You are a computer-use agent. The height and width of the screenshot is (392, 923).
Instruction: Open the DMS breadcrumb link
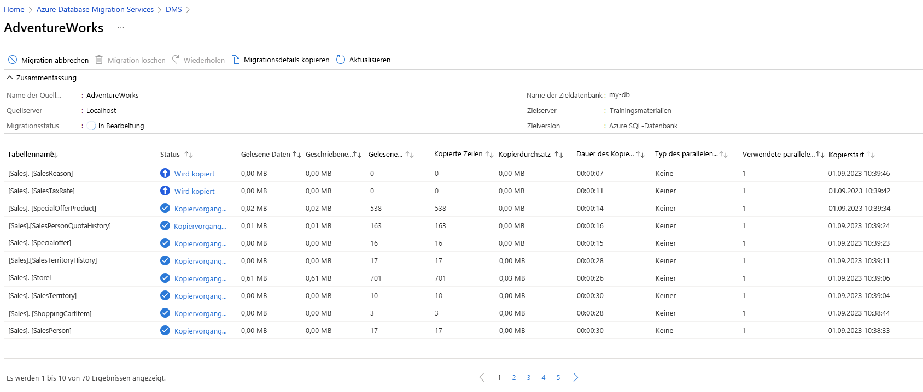pyautogui.click(x=174, y=9)
